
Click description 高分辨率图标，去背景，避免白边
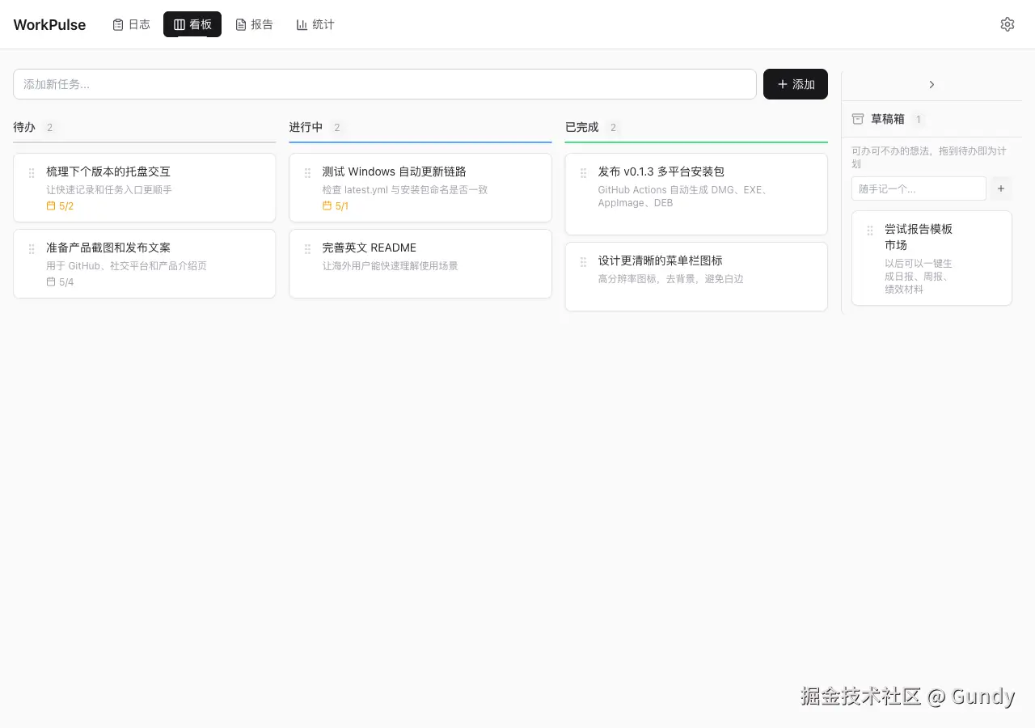point(670,279)
